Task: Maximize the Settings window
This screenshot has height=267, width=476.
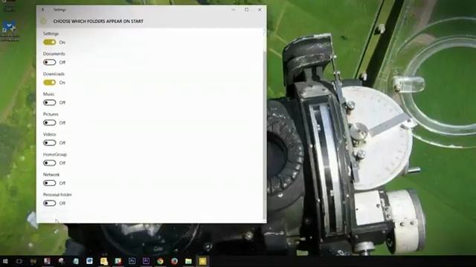Action: (246, 10)
